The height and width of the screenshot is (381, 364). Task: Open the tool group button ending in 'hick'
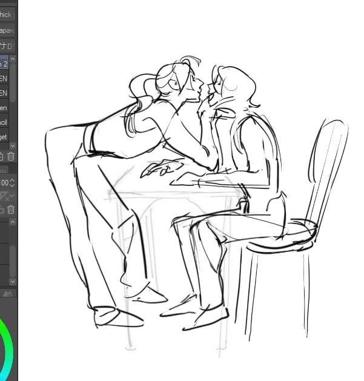7,15
